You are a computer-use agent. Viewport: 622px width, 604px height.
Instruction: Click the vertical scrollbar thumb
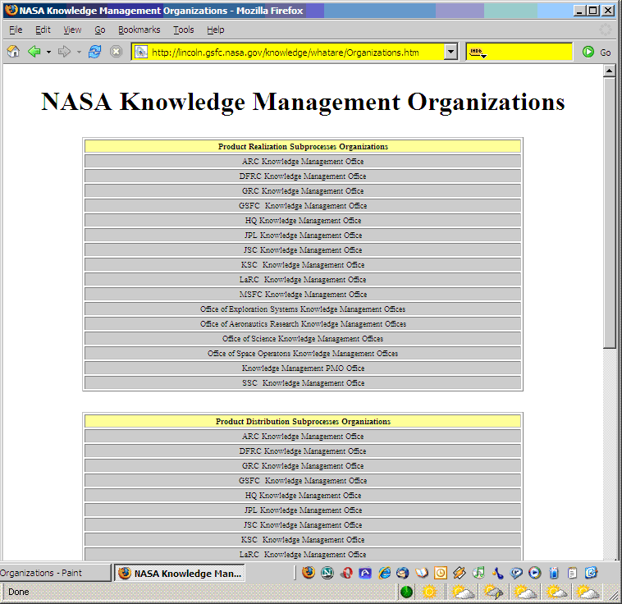[x=610, y=213]
